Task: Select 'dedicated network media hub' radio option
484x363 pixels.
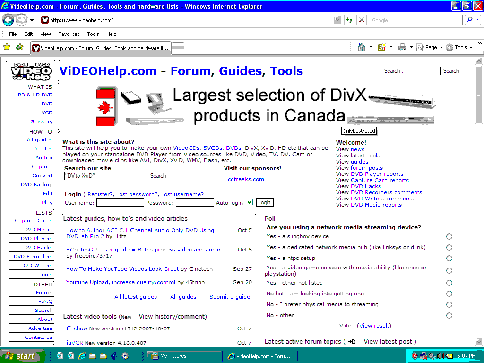Action: (x=449, y=247)
